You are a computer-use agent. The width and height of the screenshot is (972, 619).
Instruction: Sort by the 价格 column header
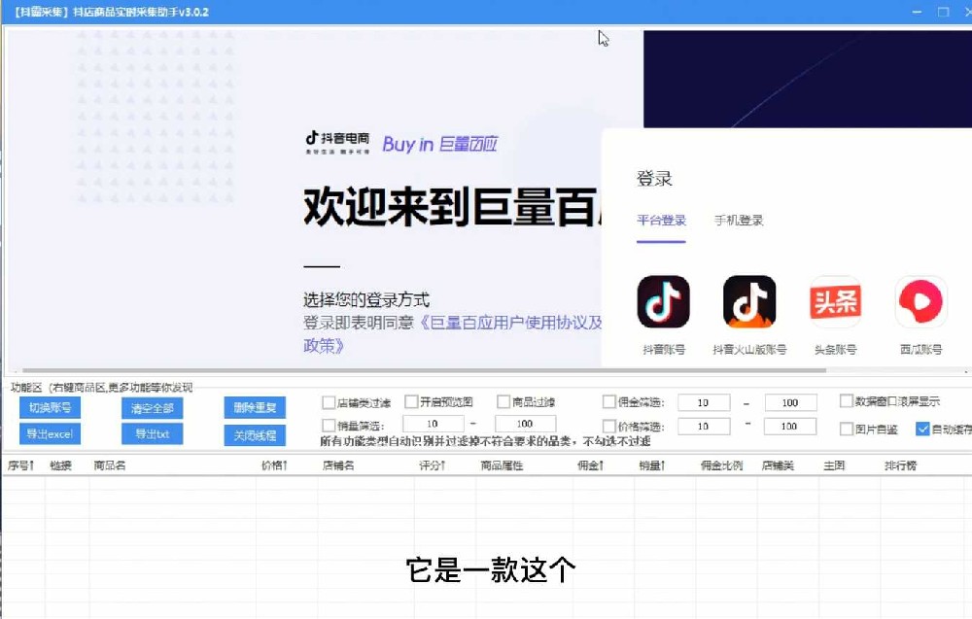click(x=275, y=465)
